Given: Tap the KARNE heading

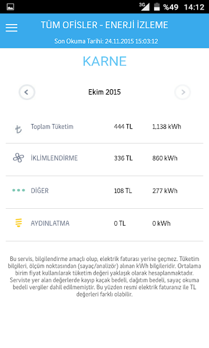Looking at the screenshot, I should coord(104,61).
